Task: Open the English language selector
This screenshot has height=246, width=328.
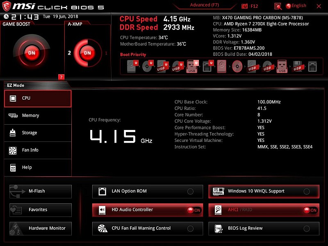Action: (296, 6)
